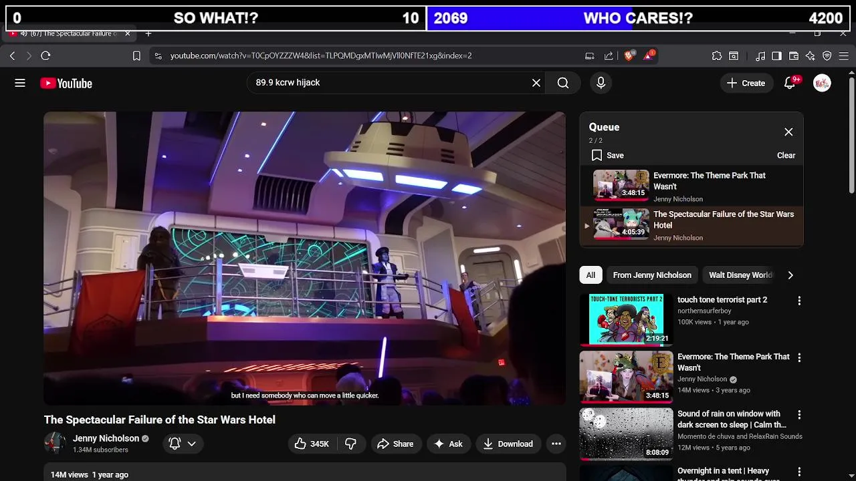Go to YouTube home via logo

(x=66, y=84)
